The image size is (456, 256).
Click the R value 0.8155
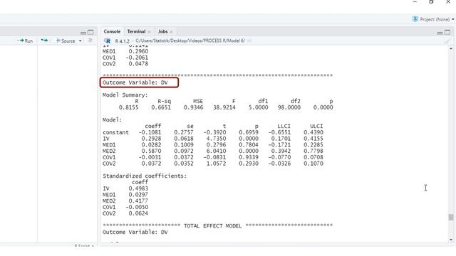click(128, 107)
